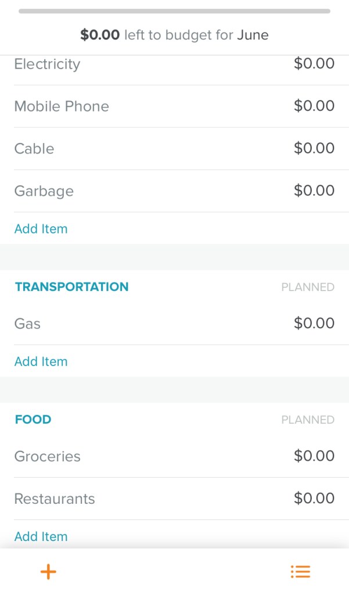Tap the TRANSPORTATION group header

[71, 287]
